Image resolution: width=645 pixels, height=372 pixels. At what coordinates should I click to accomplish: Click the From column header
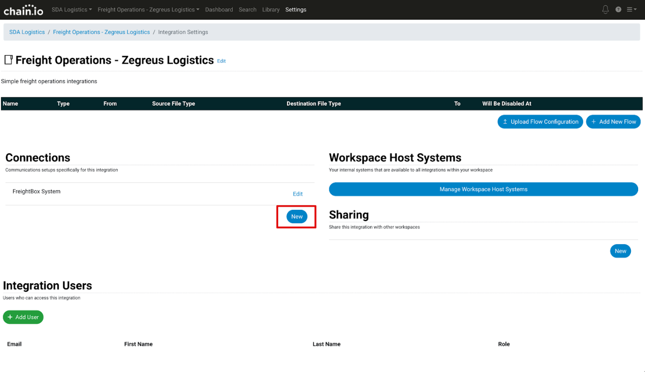(x=110, y=104)
